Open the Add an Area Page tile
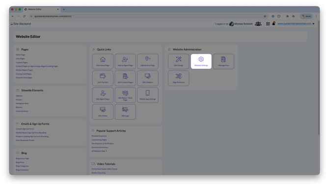This screenshot has width=329, height=187. coord(148,61)
